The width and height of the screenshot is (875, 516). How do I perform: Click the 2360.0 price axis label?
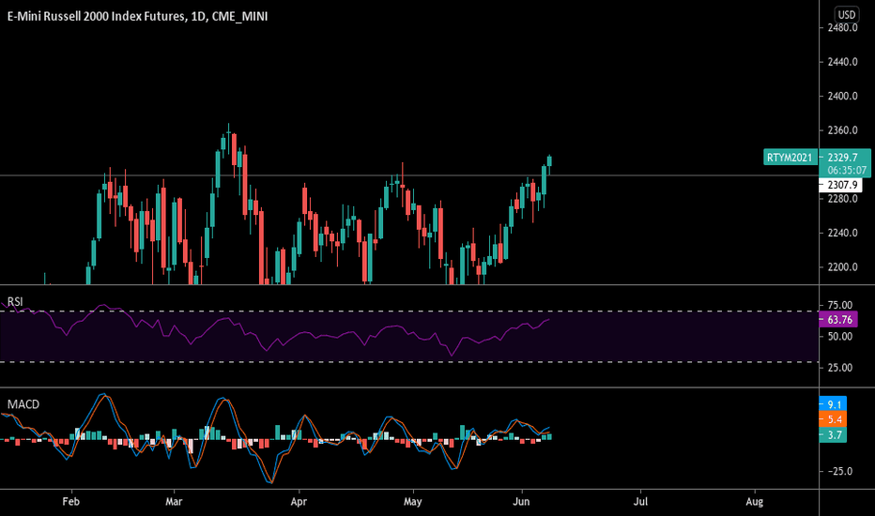coord(842,130)
